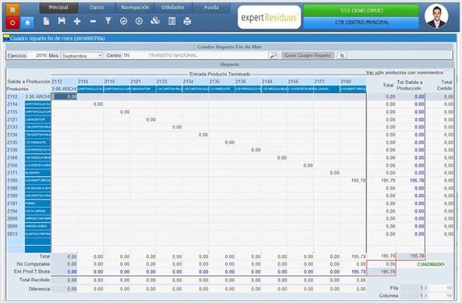Screen dimensions: 462x303
Task: Click the 0,00 cell in row 2134 diagonal
Action: click(203, 135)
